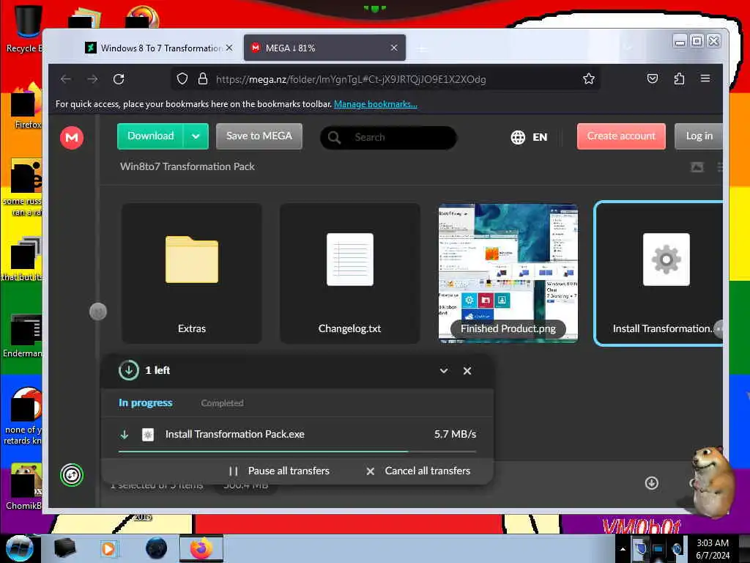Click Firefox back arrow

pos(66,79)
